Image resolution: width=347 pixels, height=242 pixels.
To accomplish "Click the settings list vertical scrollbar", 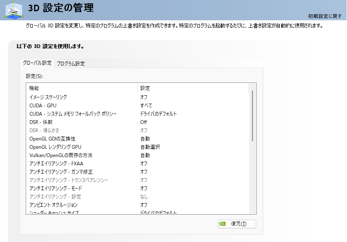I will tap(252, 116).
